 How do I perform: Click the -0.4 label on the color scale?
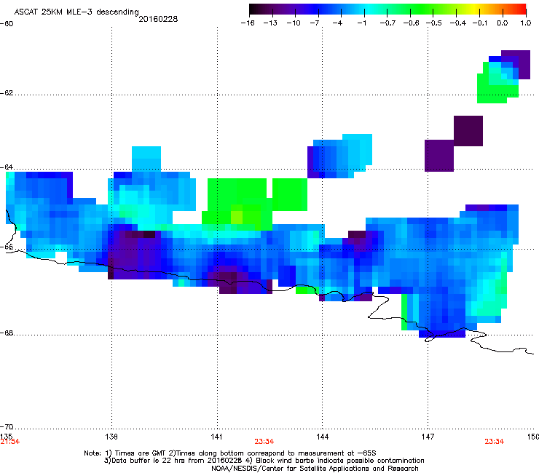pos(458,23)
